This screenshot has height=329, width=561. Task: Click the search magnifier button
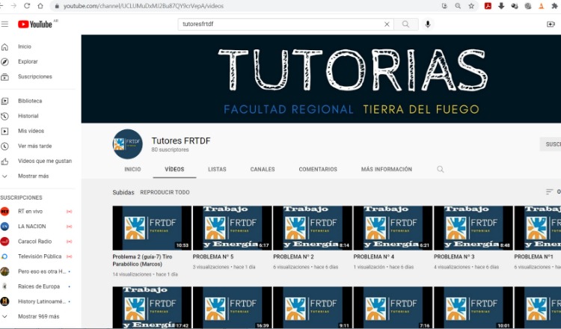click(406, 24)
